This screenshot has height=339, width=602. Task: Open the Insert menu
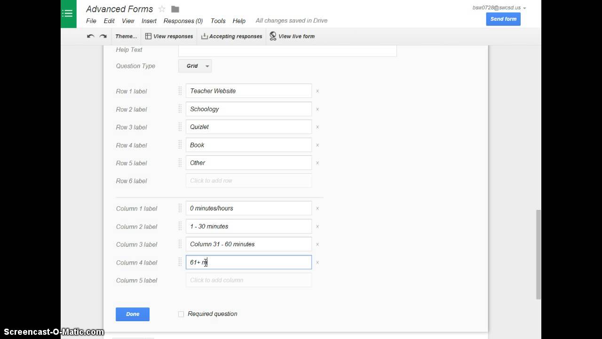pos(149,21)
